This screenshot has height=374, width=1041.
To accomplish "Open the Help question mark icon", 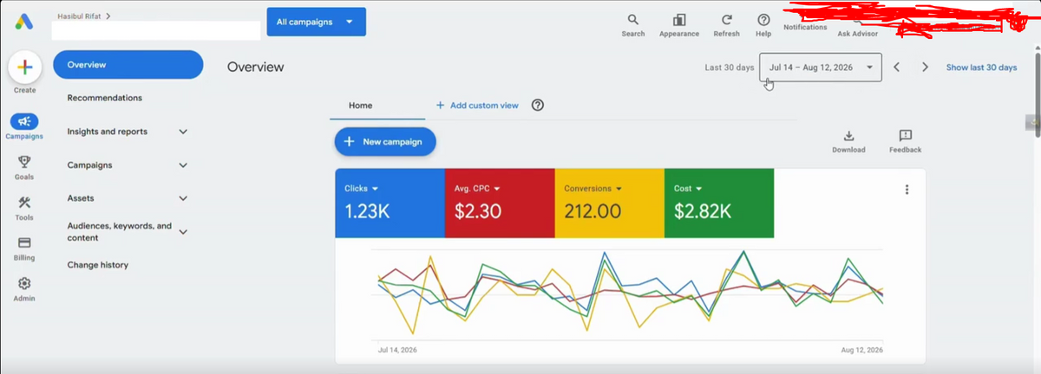I will (763, 20).
